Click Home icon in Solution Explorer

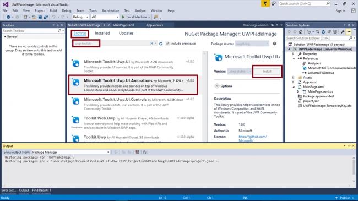pos(301,32)
